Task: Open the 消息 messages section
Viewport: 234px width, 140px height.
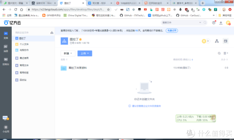Action: [x=6, y=49]
